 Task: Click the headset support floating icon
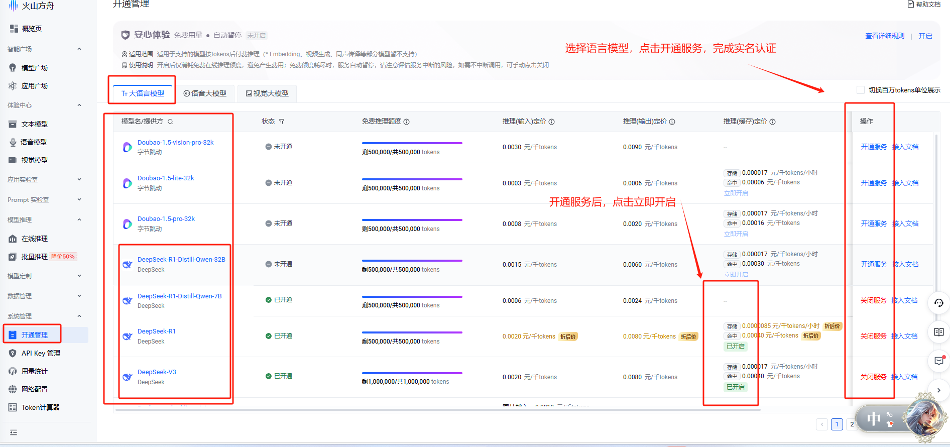939,303
